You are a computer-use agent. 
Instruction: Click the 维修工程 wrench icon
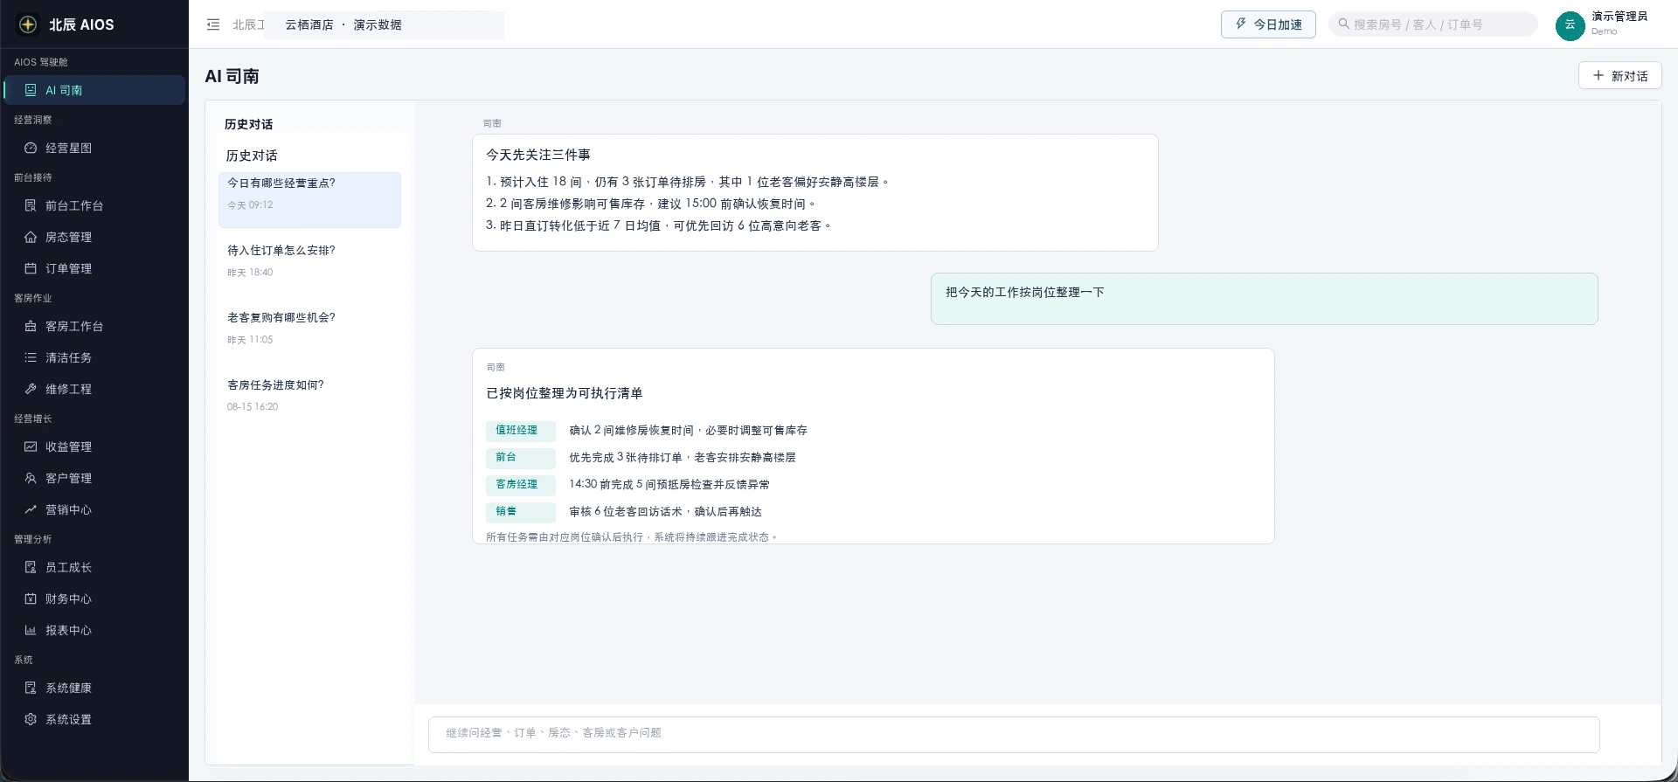31,389
